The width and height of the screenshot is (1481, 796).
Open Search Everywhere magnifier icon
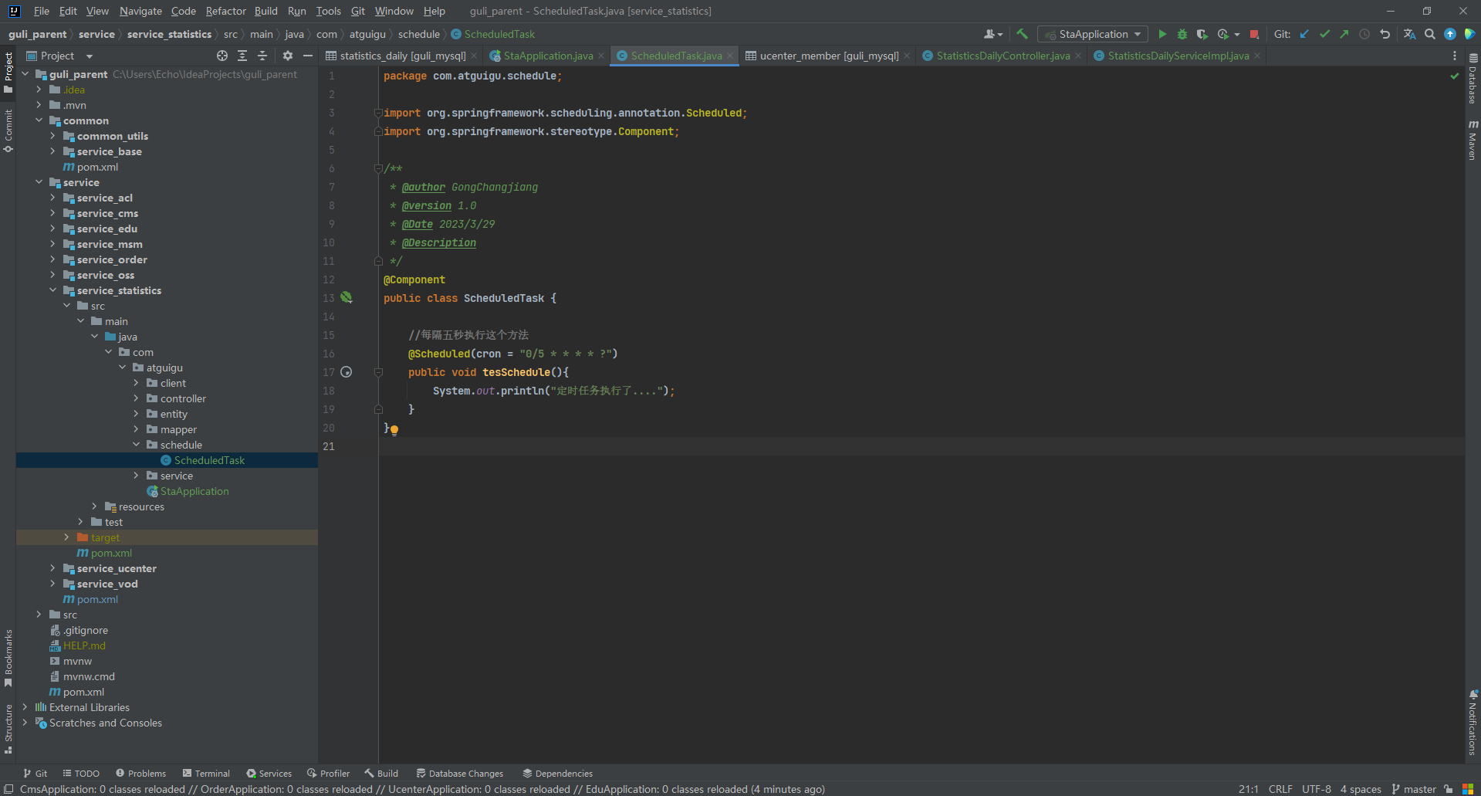point(1430,34)
